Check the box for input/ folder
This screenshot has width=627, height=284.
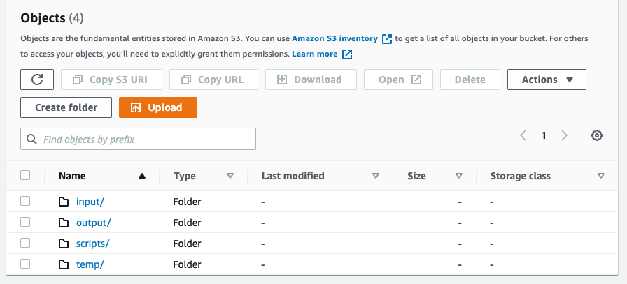coord(26,201)
